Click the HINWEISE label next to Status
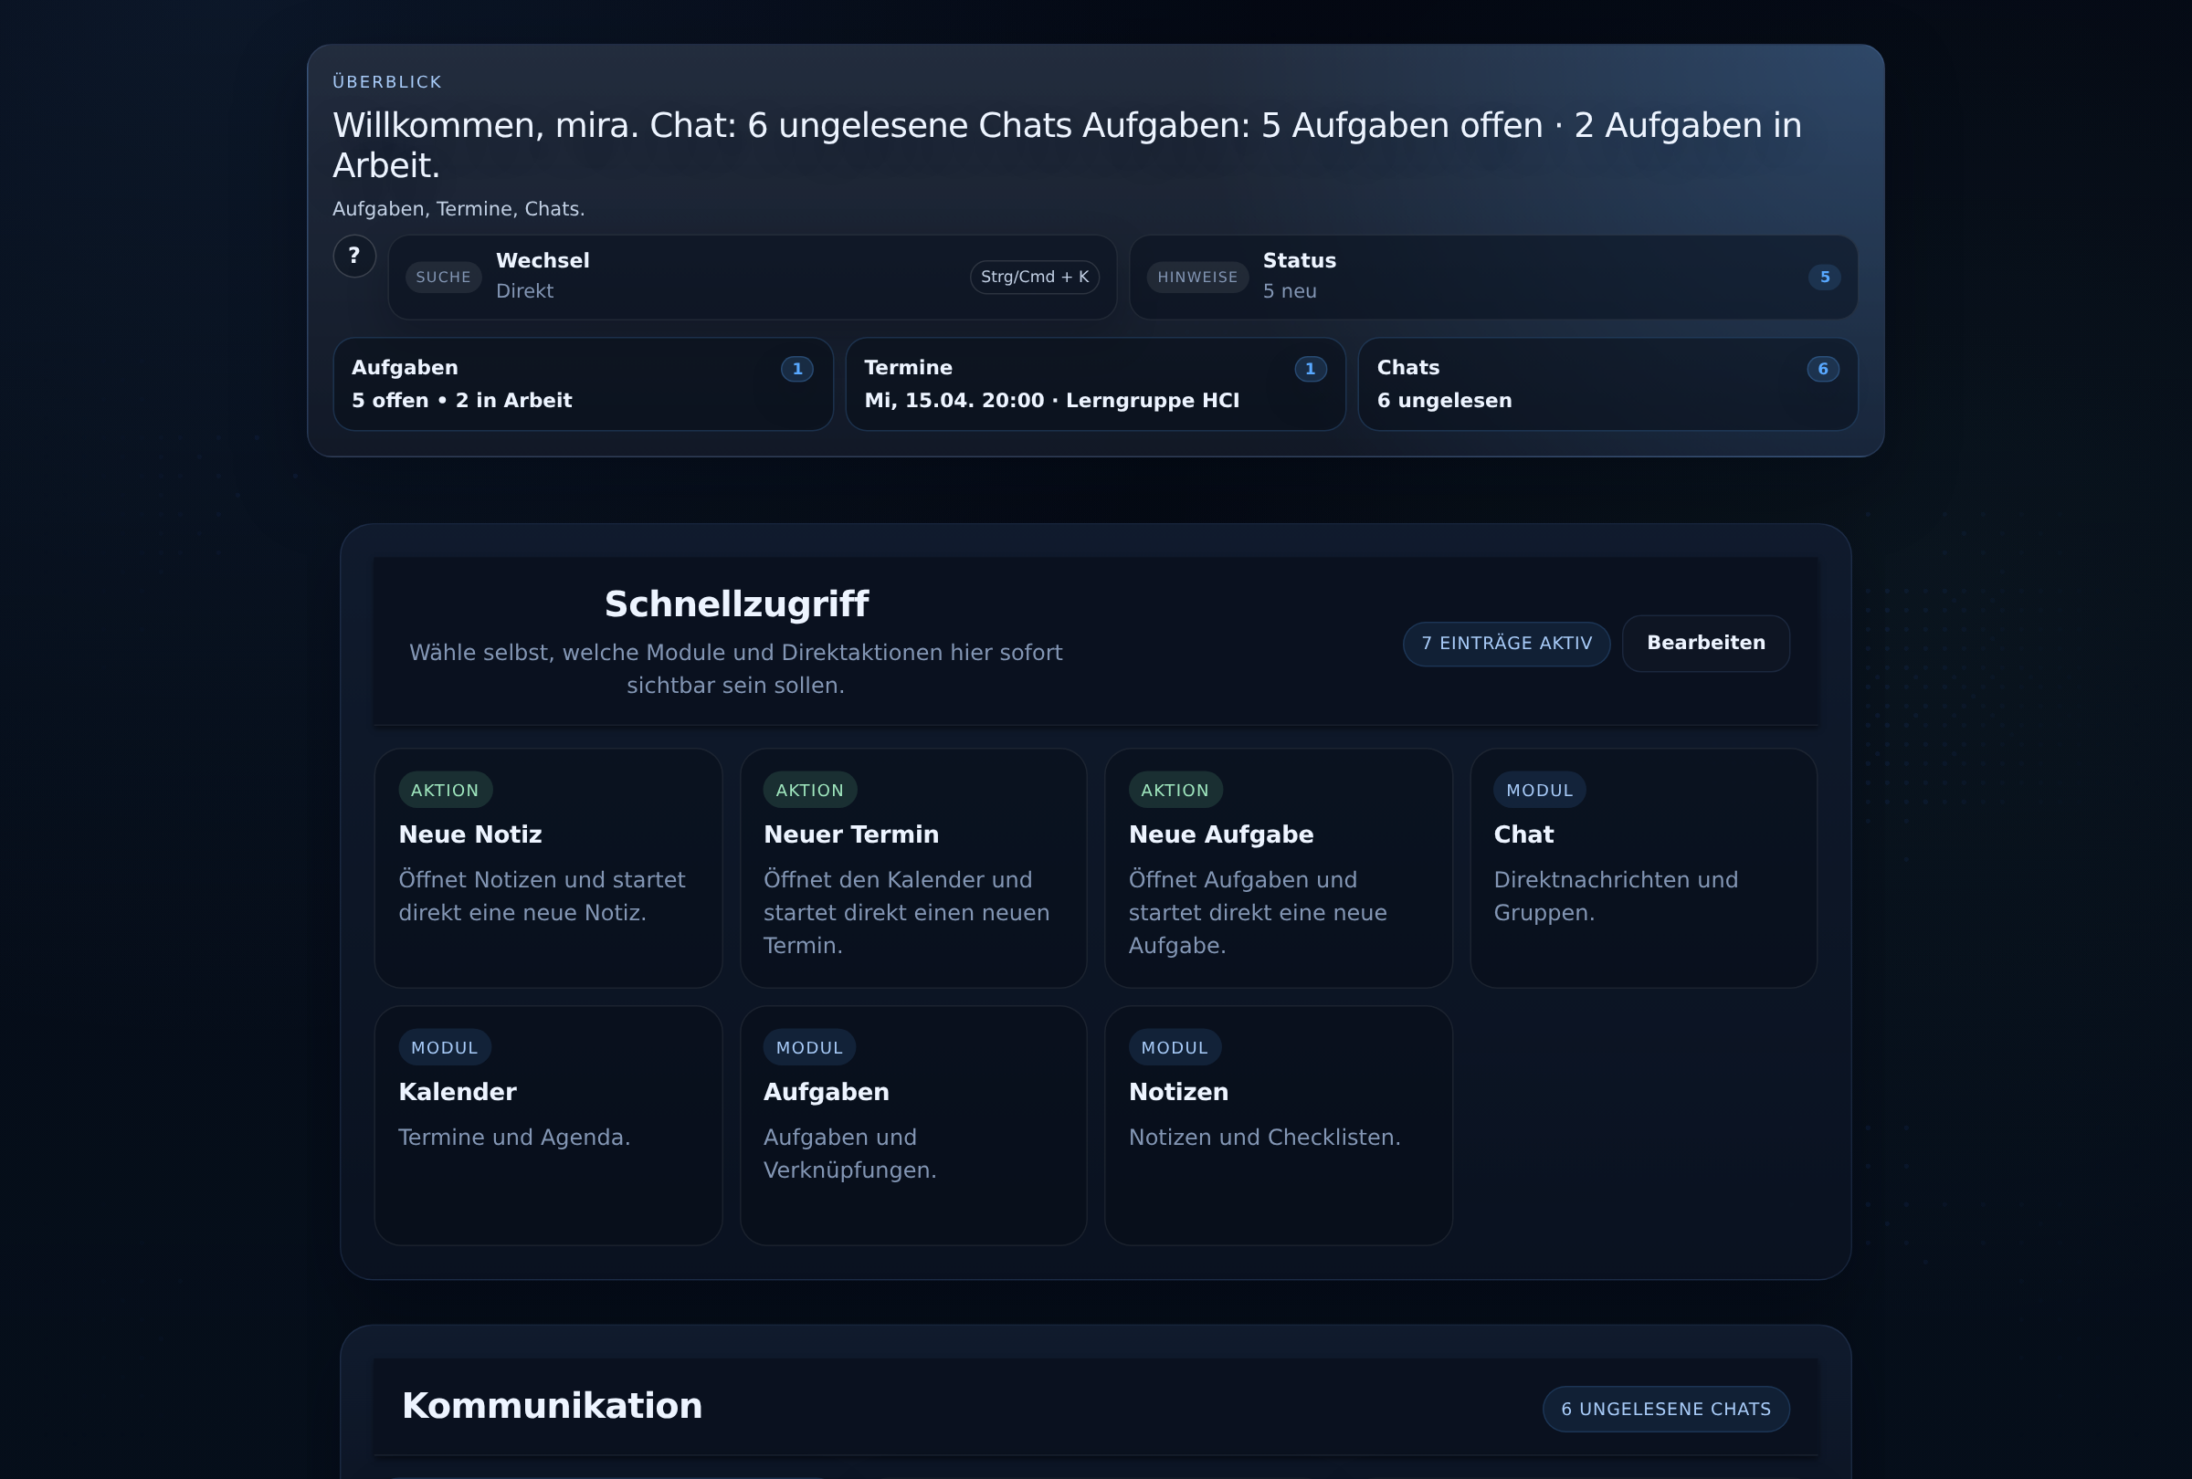2192x1479 pixels. [1198, 277]
